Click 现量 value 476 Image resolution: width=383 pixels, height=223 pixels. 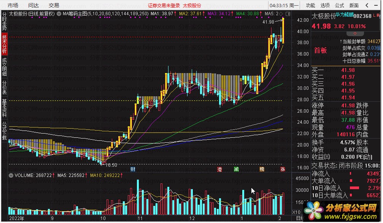click(350, 127)
